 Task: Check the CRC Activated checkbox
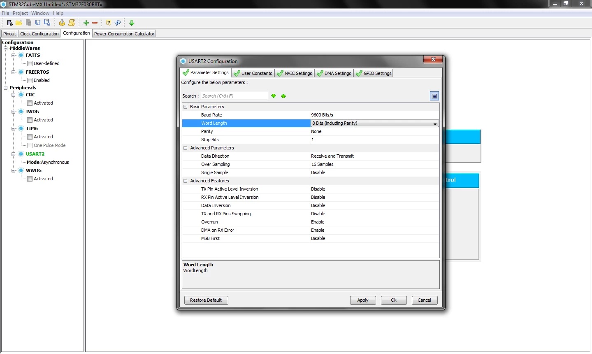tap(30, 103)
